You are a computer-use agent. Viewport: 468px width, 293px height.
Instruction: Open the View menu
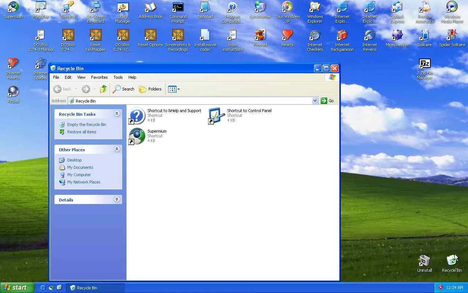pos(81,77)
